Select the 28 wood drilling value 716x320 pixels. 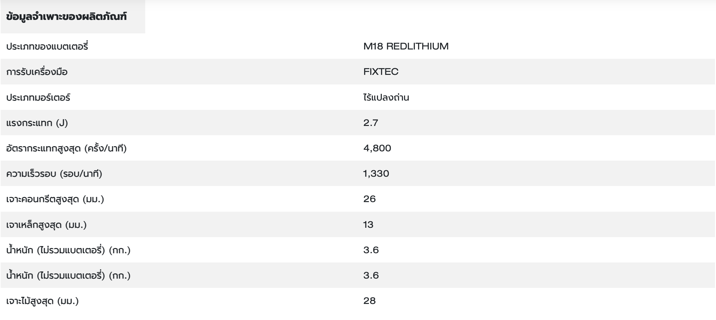pyautogui.click(x=369, y=301)
